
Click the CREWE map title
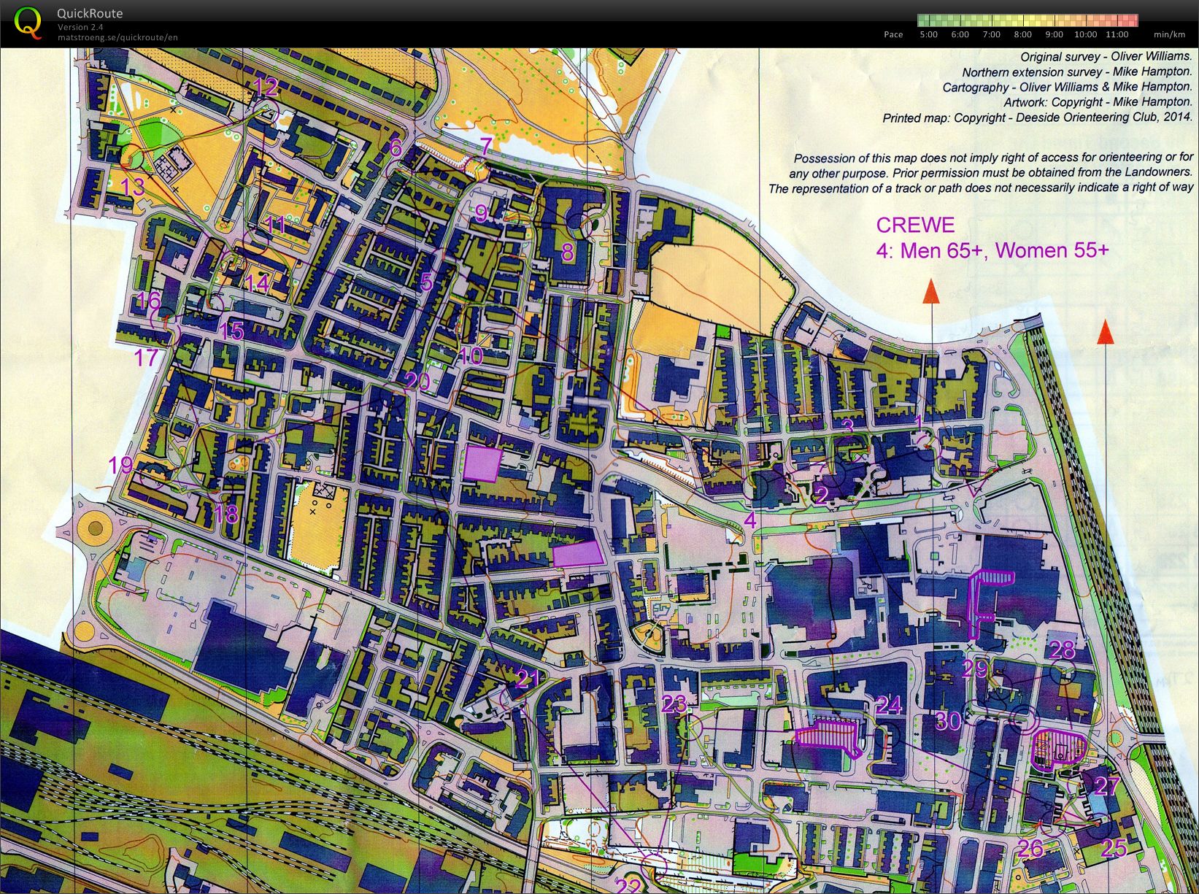(915, 225)
